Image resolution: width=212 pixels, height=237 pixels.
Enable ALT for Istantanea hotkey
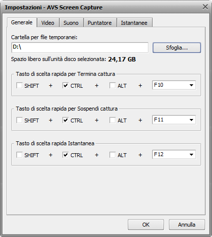[112, 155]
